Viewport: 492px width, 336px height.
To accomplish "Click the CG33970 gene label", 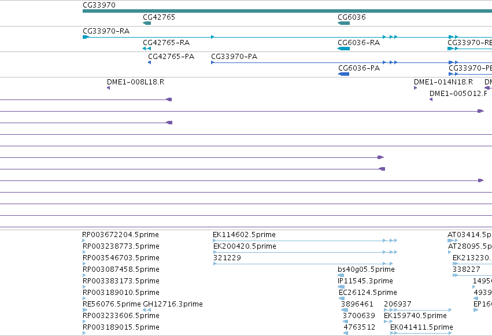I will point(99,5).
